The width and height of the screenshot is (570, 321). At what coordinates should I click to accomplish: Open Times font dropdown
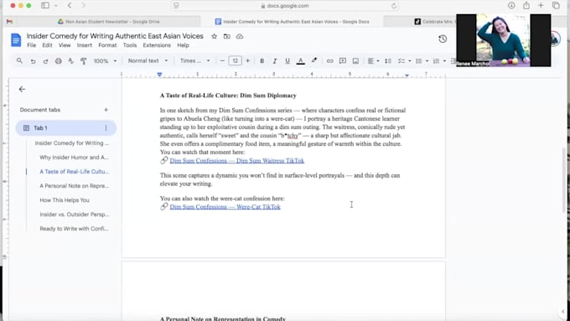(194, 60)
